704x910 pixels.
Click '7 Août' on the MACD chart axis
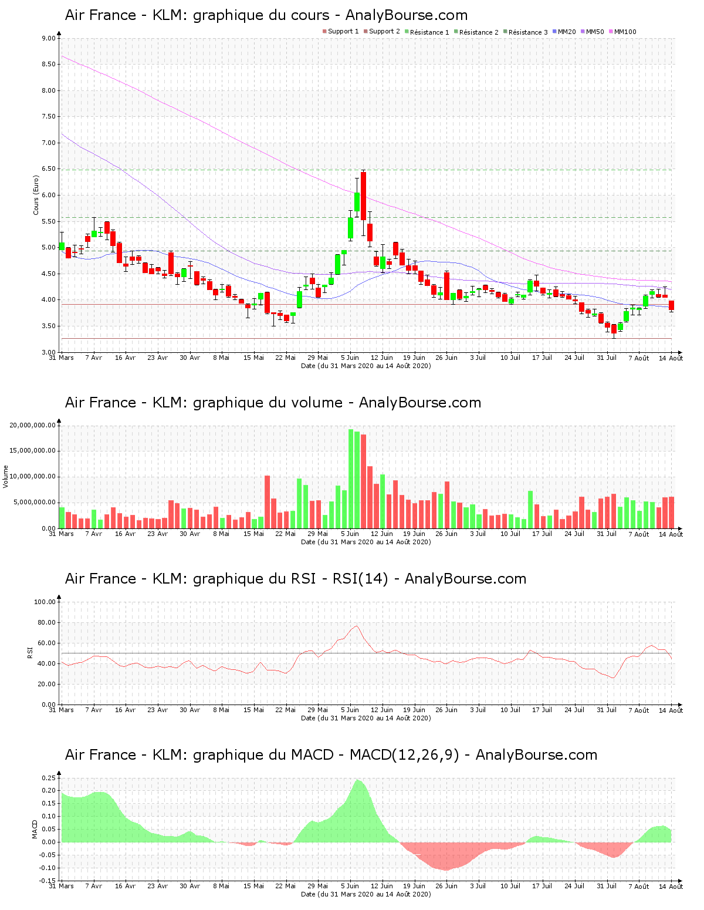pyautogui.click(x=638, y=887)
